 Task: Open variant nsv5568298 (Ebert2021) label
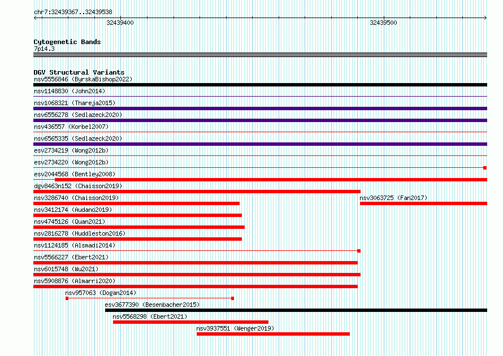coord(150,316)
